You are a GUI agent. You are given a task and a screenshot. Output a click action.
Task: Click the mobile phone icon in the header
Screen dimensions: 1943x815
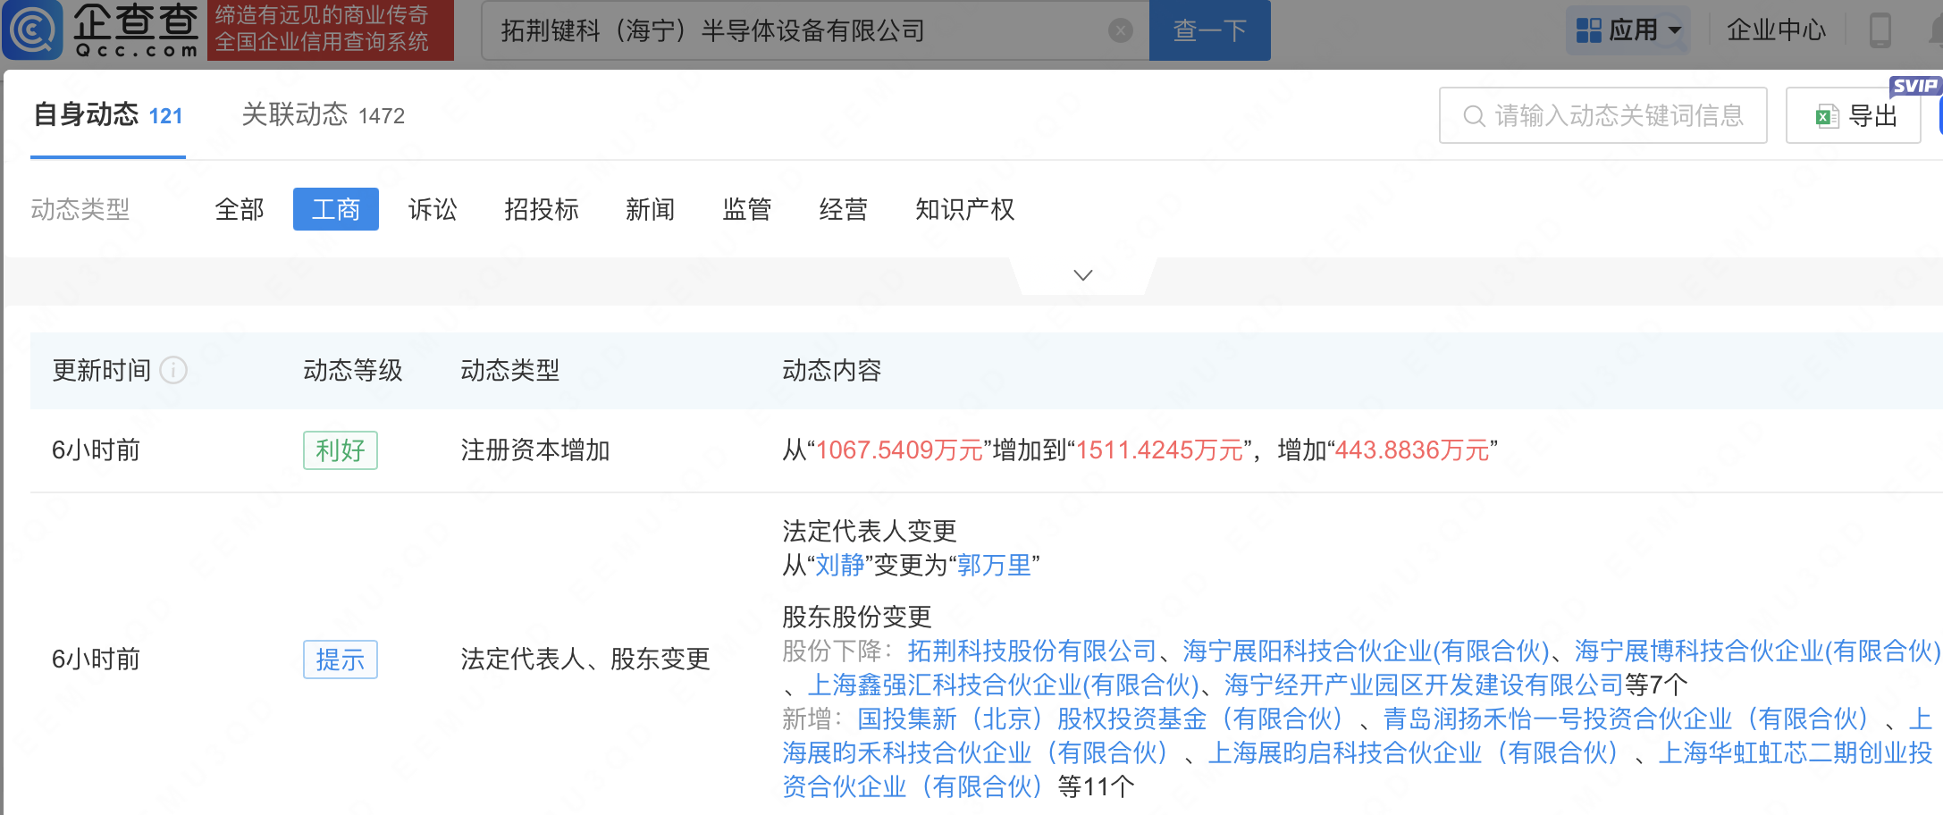[x=1880, y=30]
